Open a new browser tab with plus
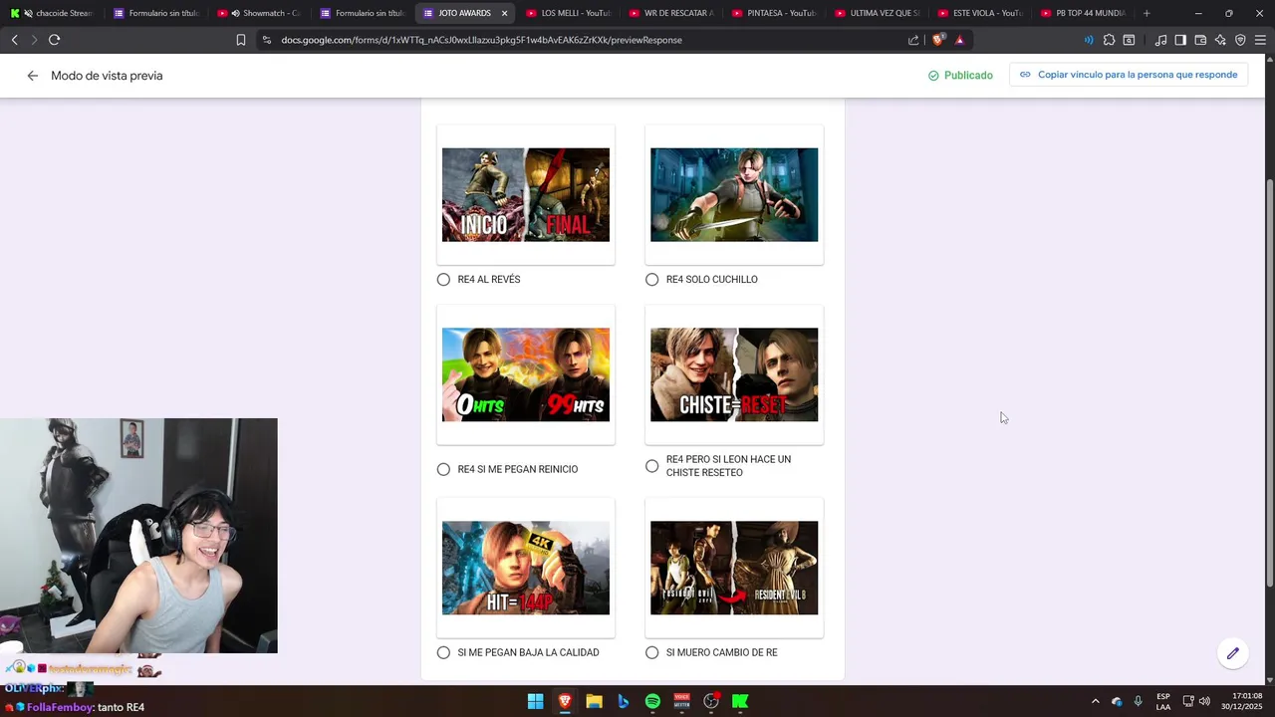The width and height of the screenshot is (1275, 717). pyautogui.click(x=1147, y=13)
